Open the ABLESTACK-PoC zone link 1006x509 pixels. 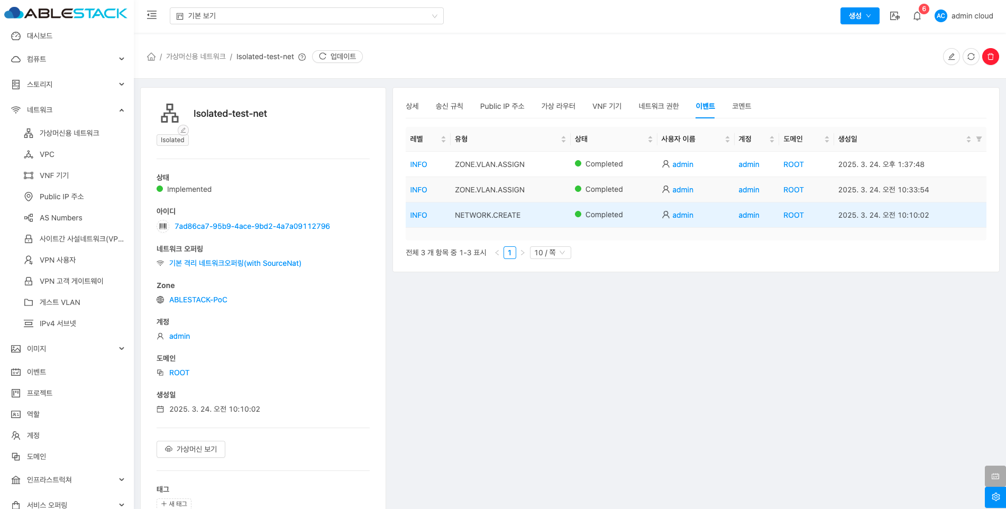pyautogui.click(x=198, y=300)
